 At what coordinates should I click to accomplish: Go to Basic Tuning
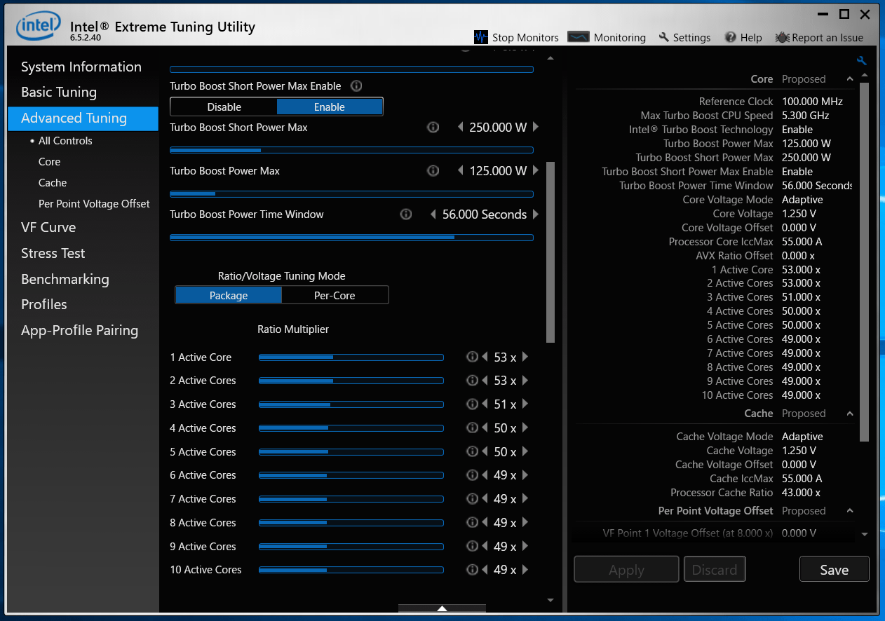[x=59, y=92]
